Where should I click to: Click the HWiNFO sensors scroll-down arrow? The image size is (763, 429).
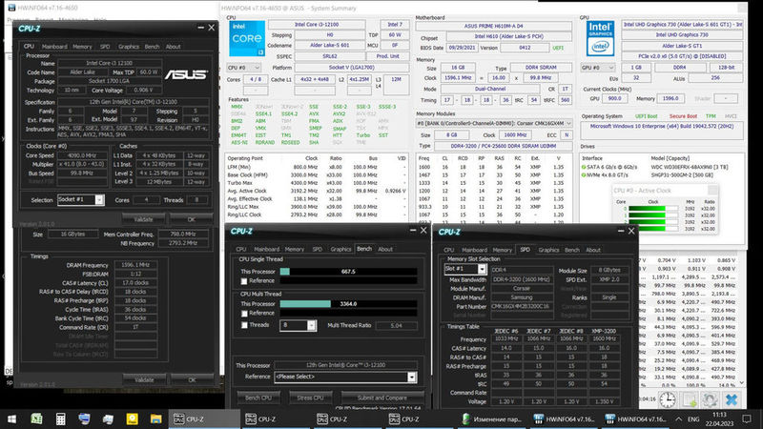click(742, 383)
